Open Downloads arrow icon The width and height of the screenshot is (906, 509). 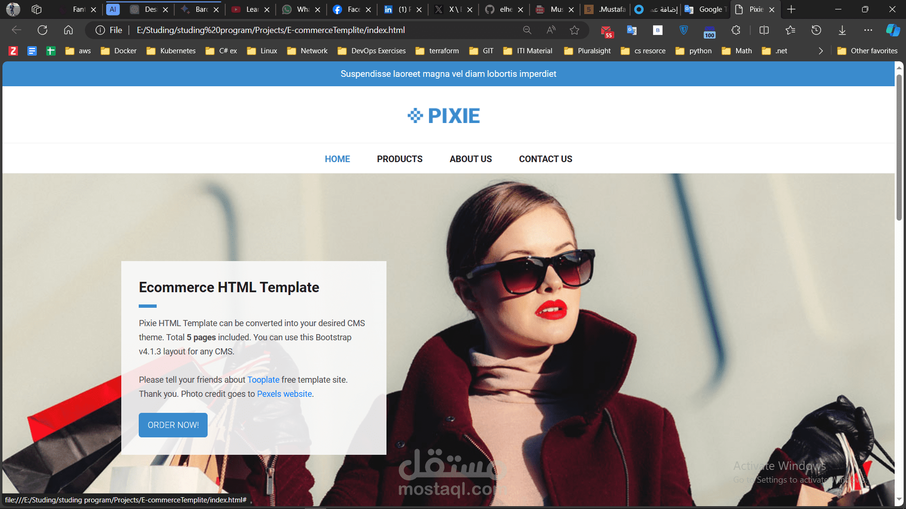point(842,30)
